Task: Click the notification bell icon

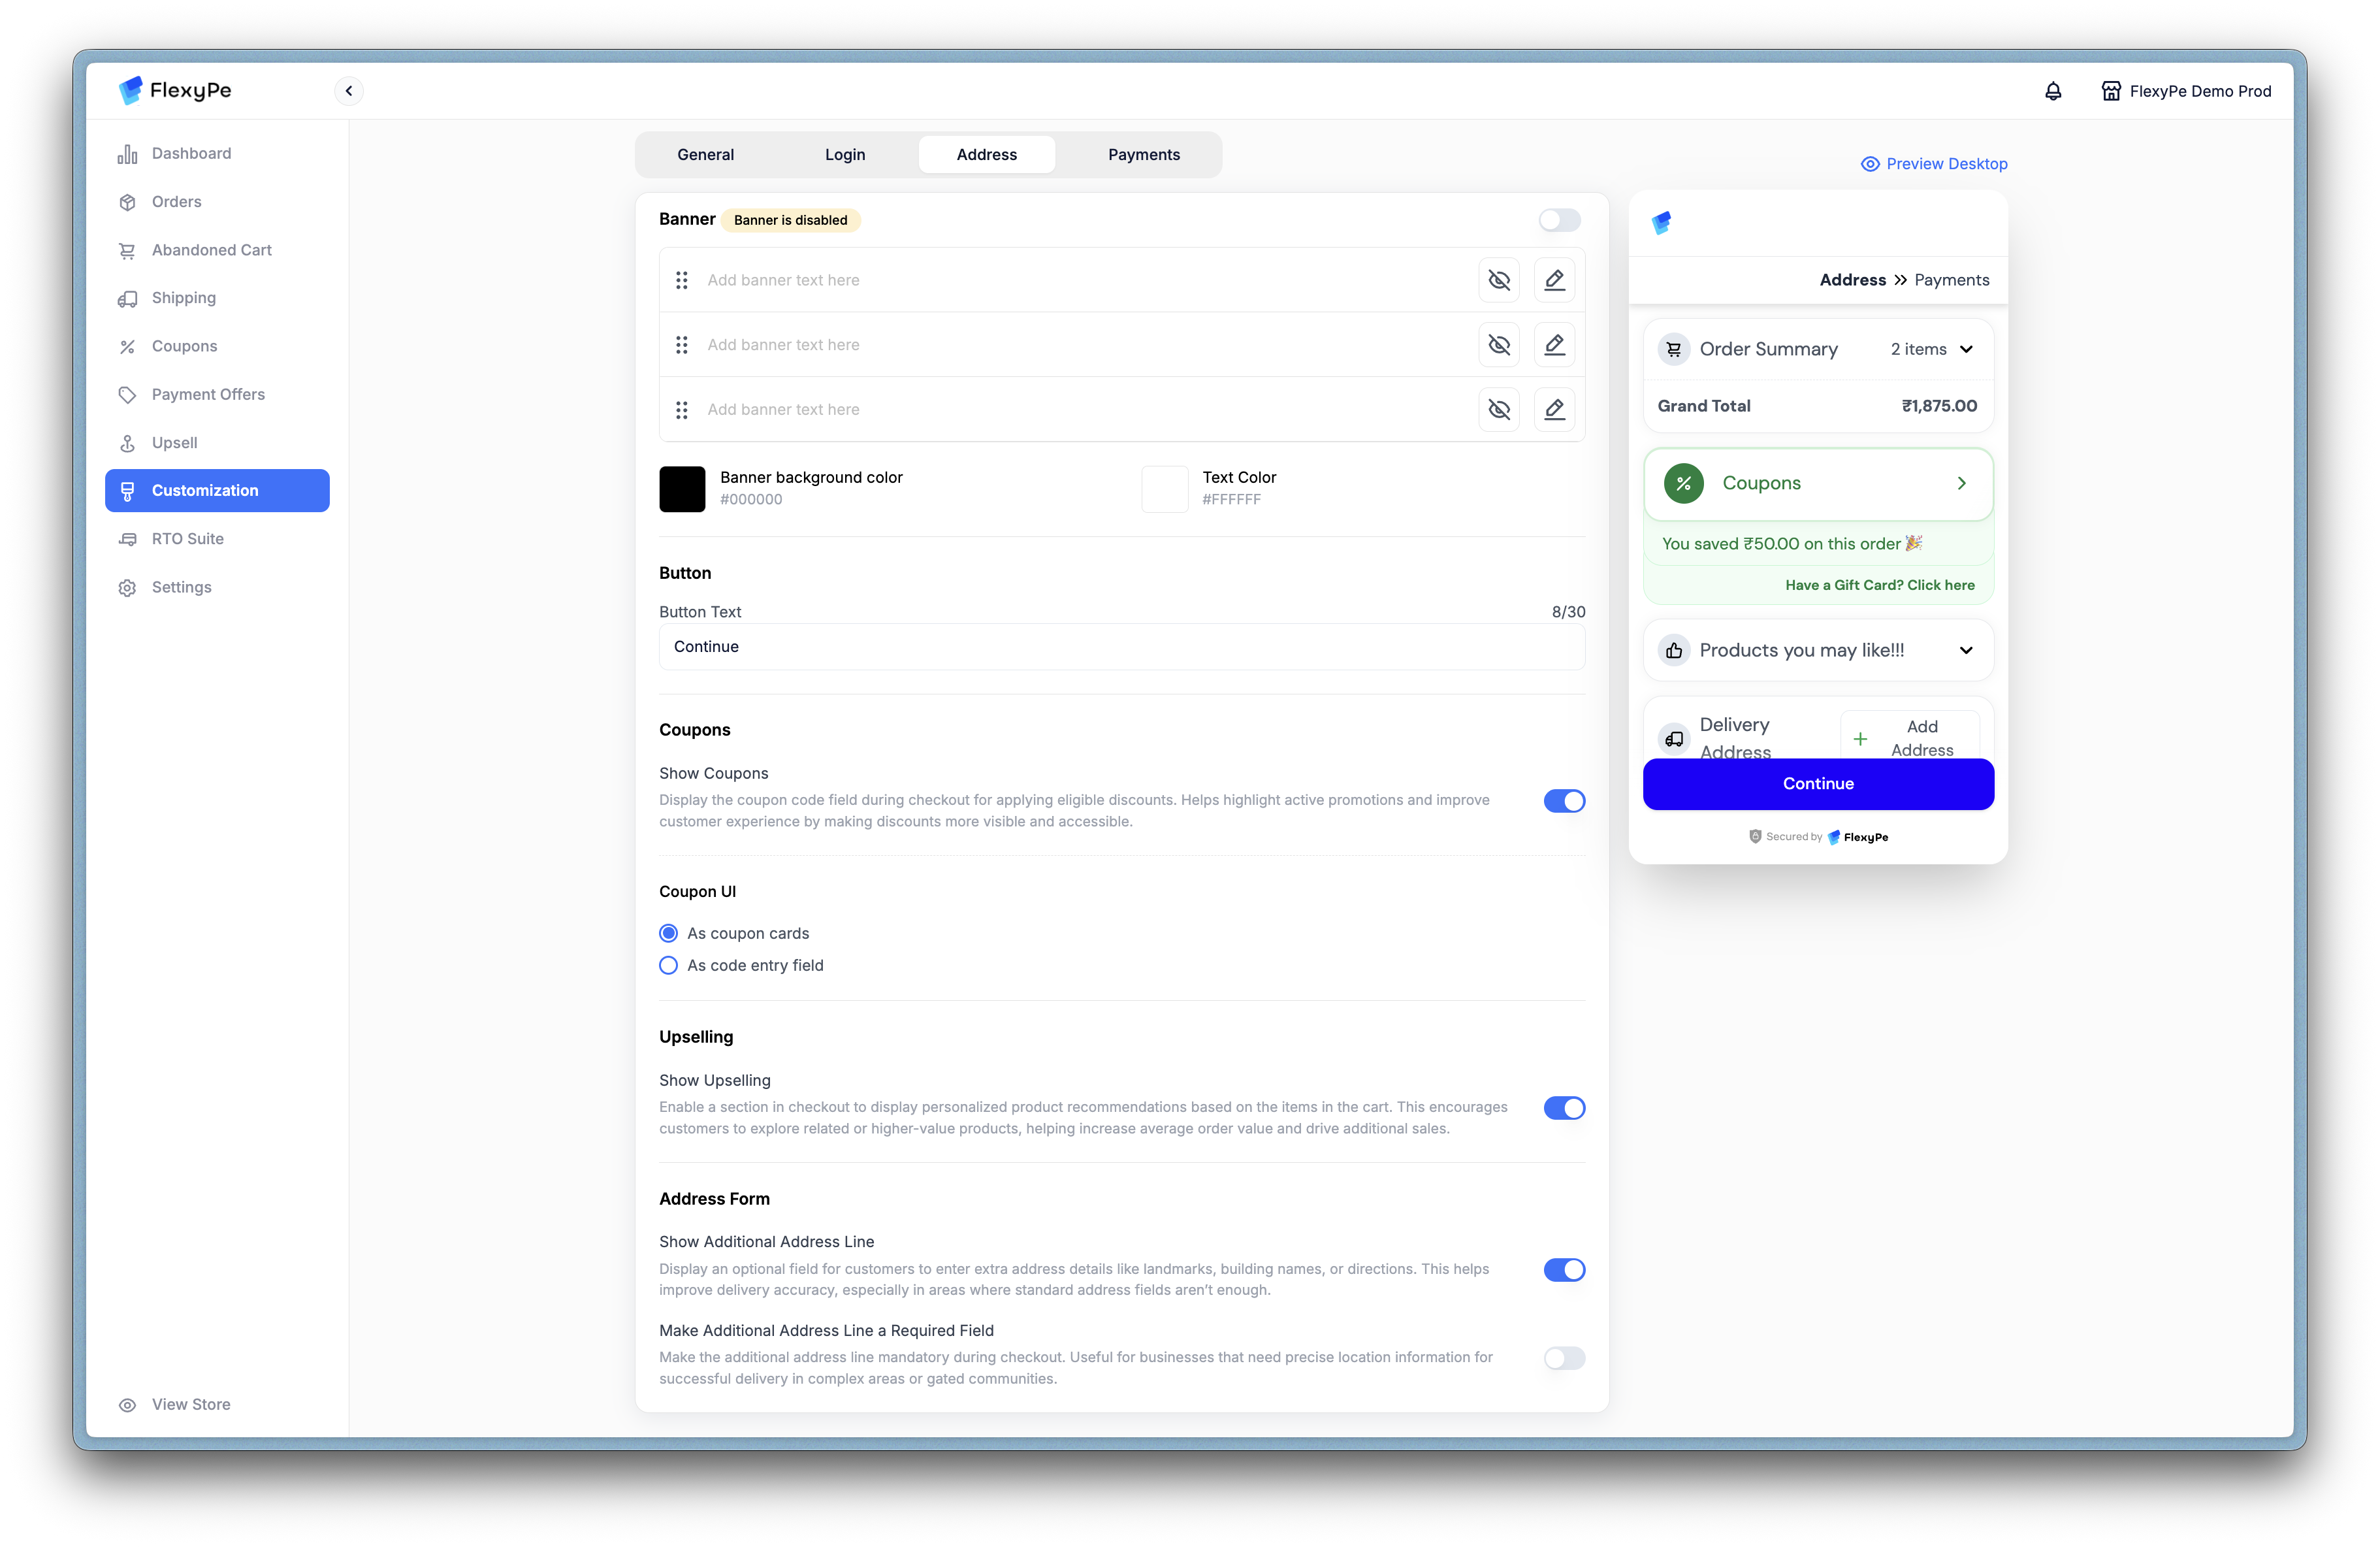Action: [x=2052, y=91]
